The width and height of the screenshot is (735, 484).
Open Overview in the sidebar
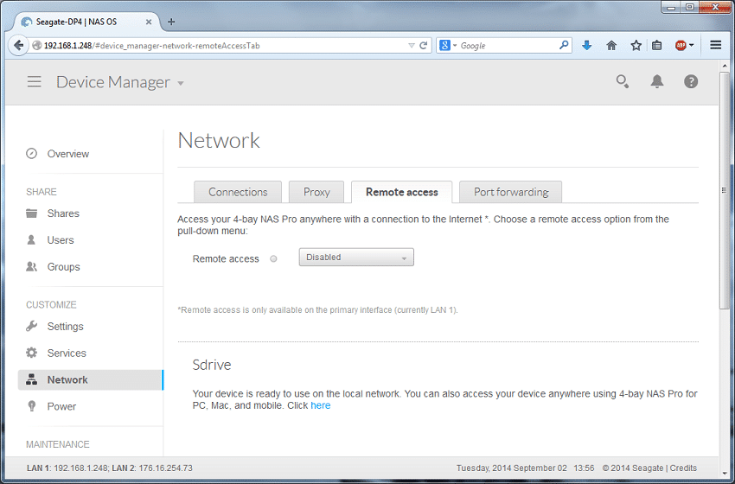(68, 154)
